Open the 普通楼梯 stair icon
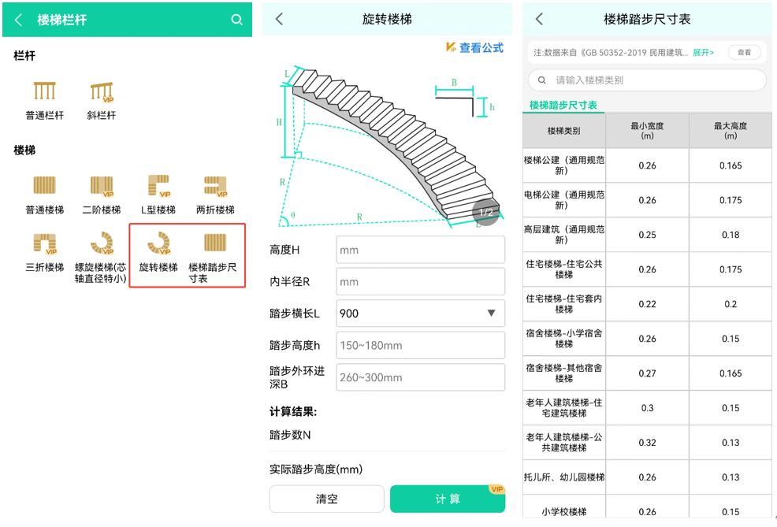Viewport: 777px width, 527px height. [x=45, y=187]
